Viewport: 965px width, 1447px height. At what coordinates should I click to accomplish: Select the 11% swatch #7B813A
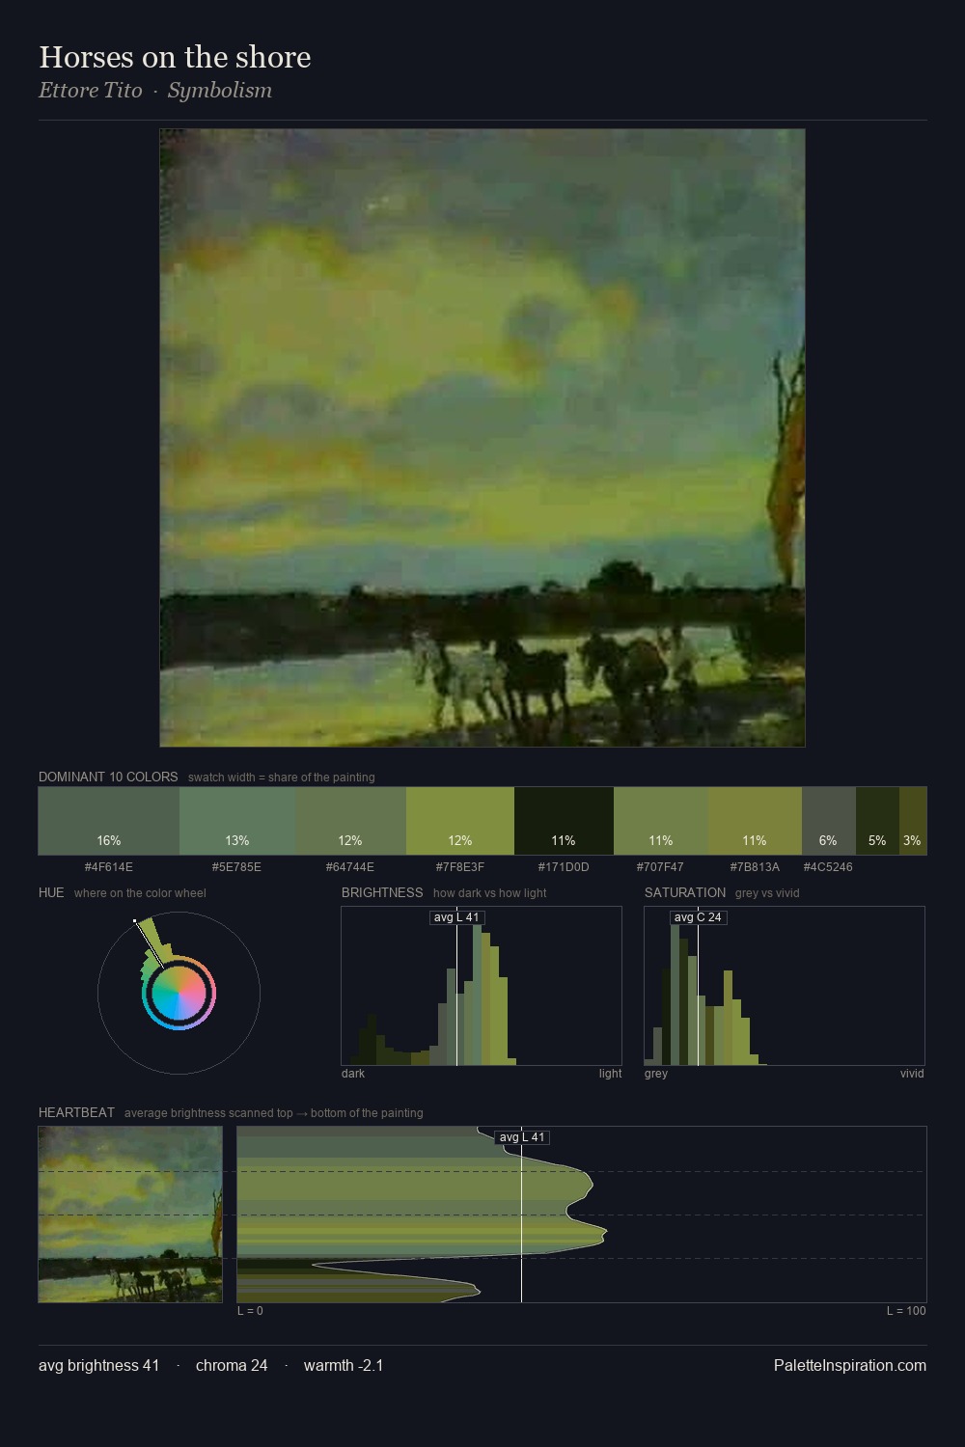point(755,821)
